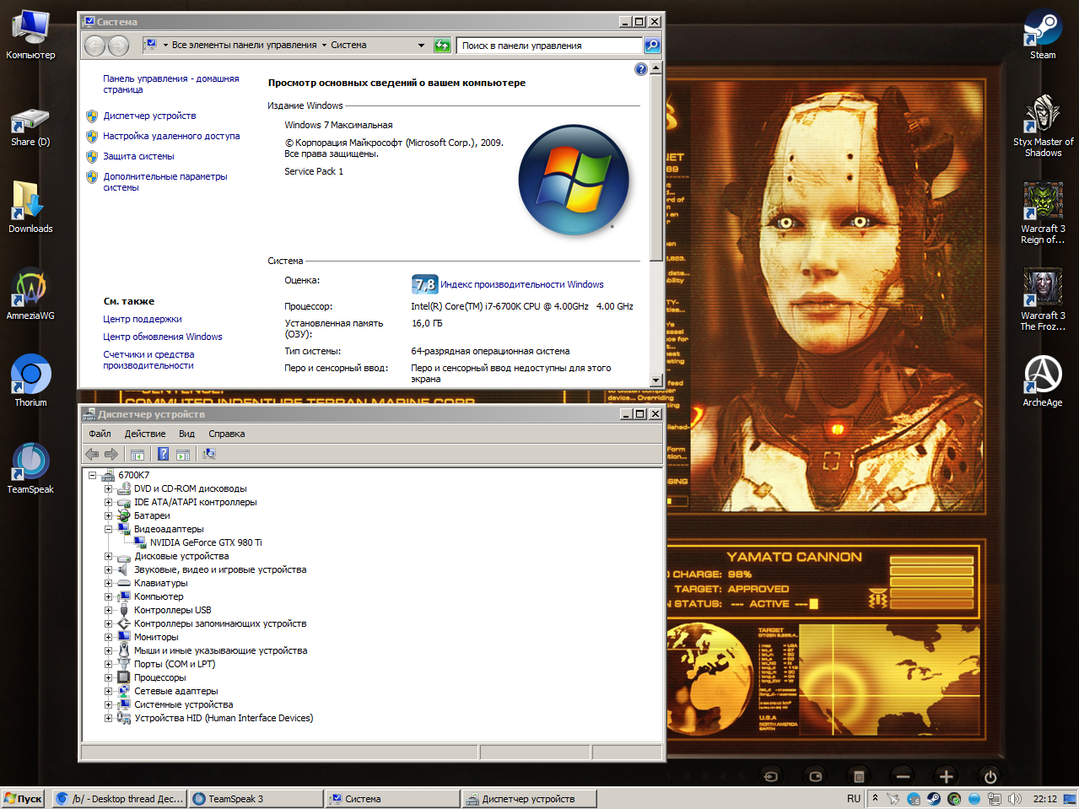Expand DVD и CD-ROM дисководы node

(x=108, y=488)
